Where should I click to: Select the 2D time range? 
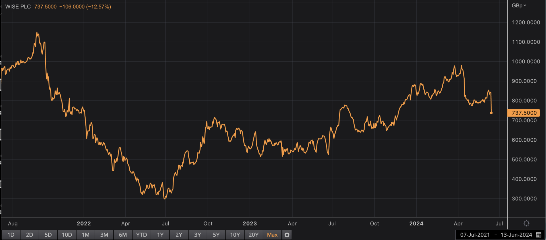30,235
